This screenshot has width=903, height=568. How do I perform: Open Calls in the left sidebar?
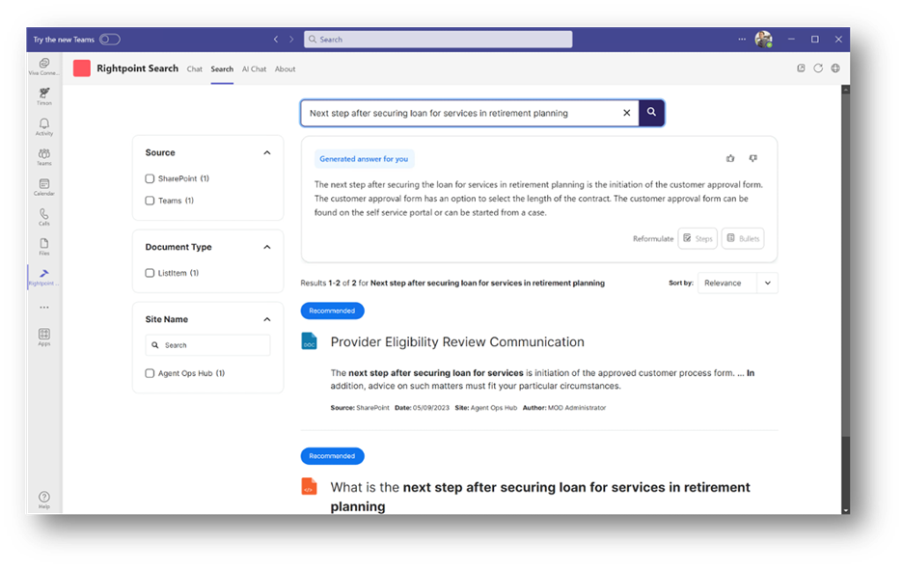44,217
